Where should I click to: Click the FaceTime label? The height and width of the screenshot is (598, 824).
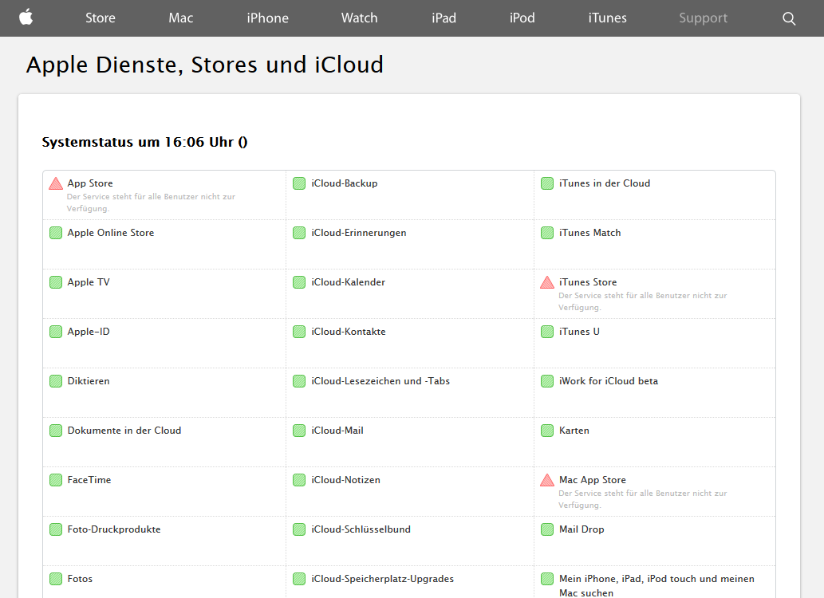(89, 480)
